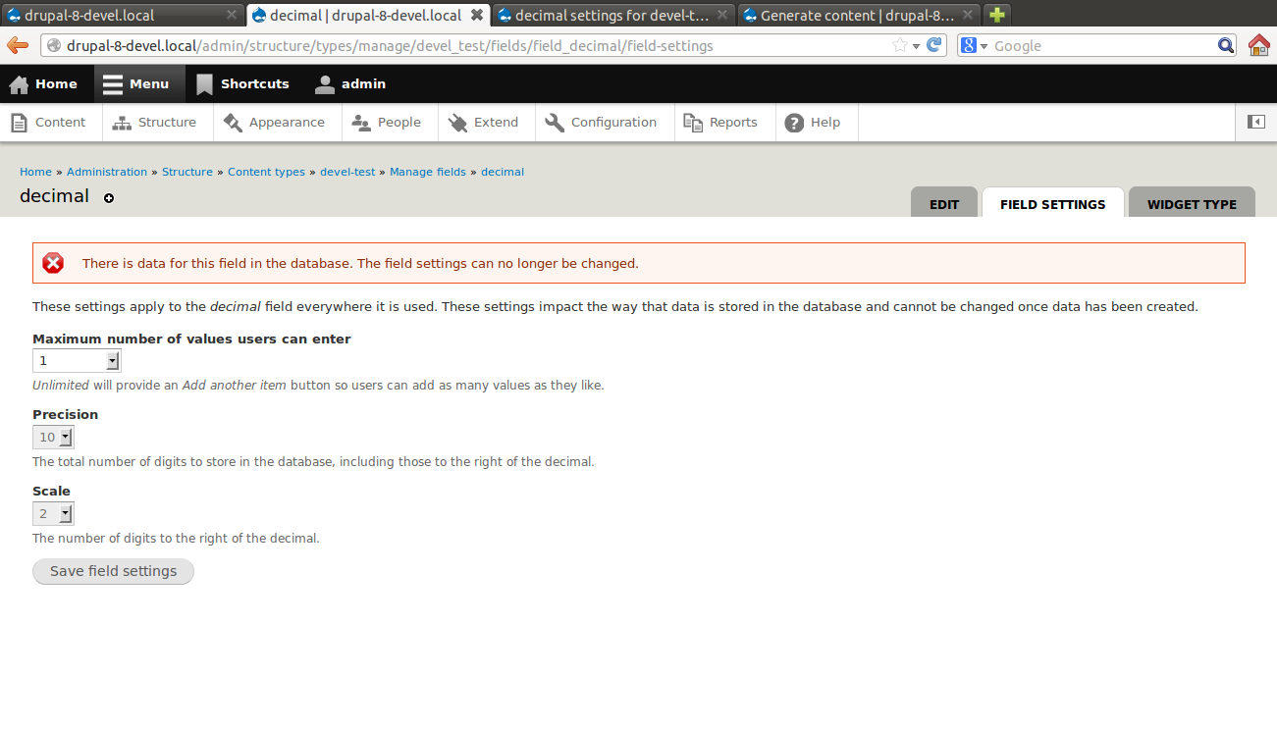Viewport: 1277px width, 730px height.
Task: Open the Configuration section
Action: tap(604, 122)
